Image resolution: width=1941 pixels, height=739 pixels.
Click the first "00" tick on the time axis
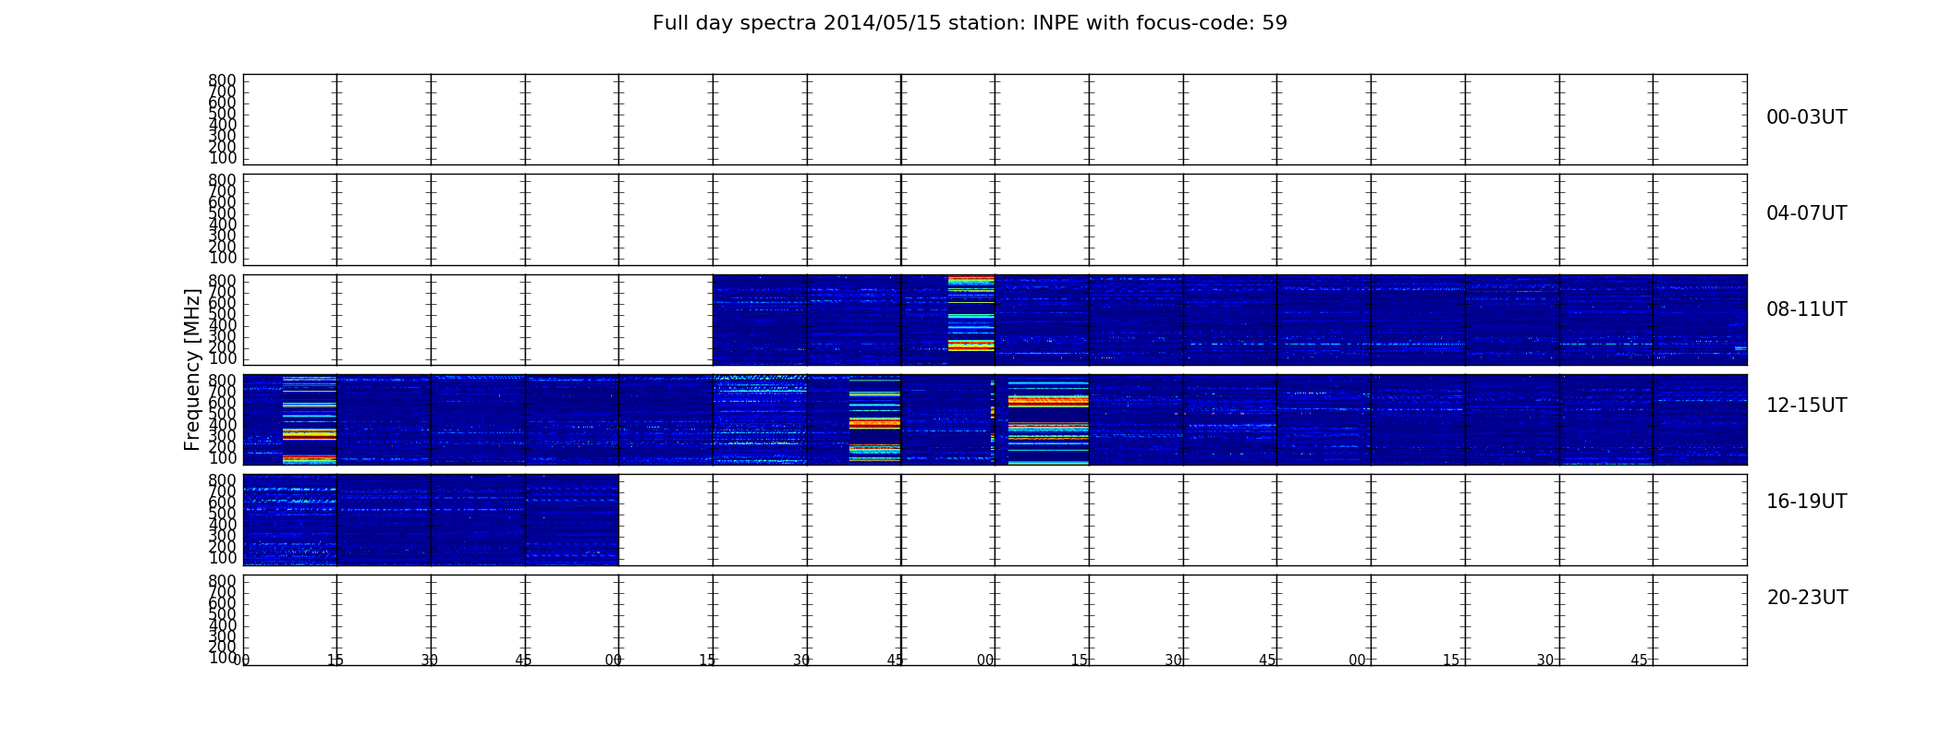[x=241, y=660]
